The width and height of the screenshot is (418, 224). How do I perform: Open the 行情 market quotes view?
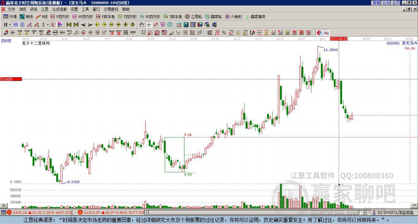tap(10, 16)
